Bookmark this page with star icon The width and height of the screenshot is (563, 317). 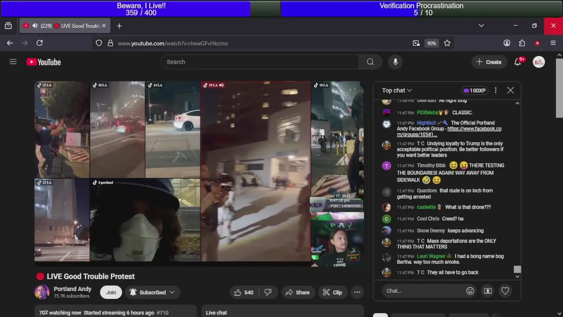(447, 43)
